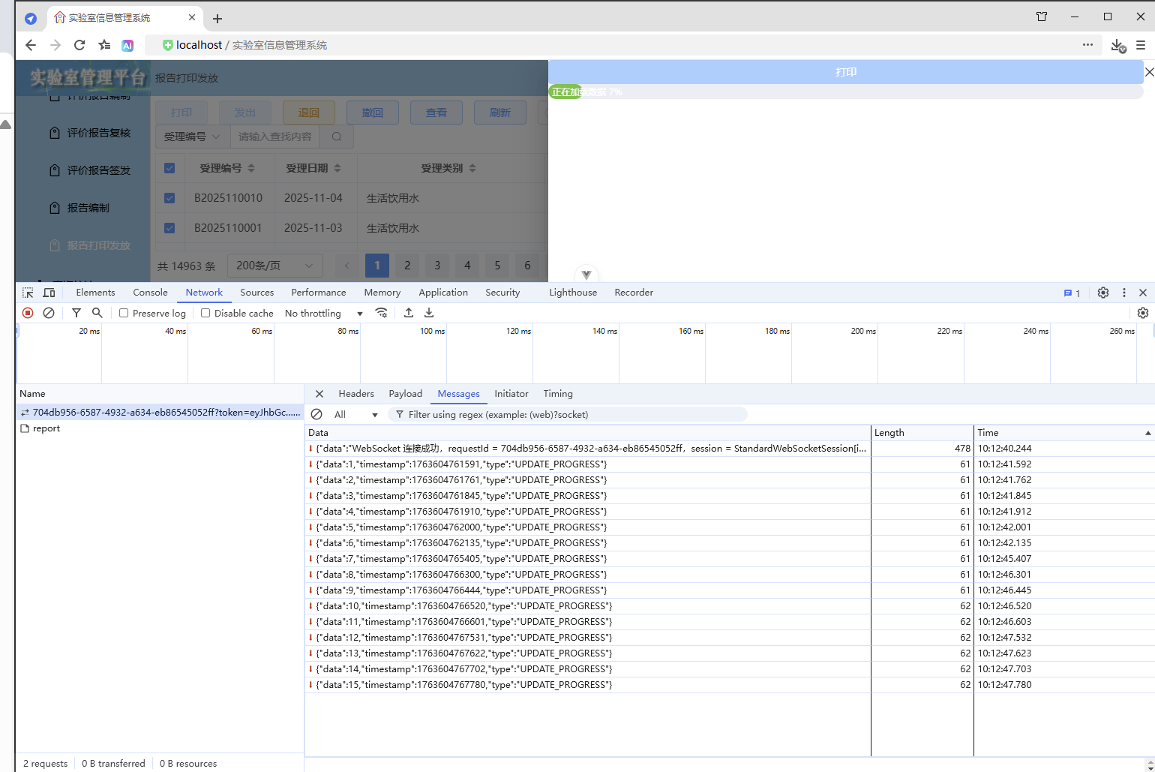
Task: Switch to the Elements tab
Action: coord(95,293)
